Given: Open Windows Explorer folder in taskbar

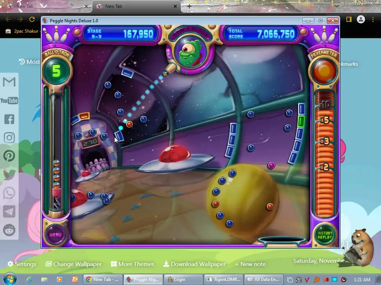Looking at the screenshot, I should click(x=44, y=279).
